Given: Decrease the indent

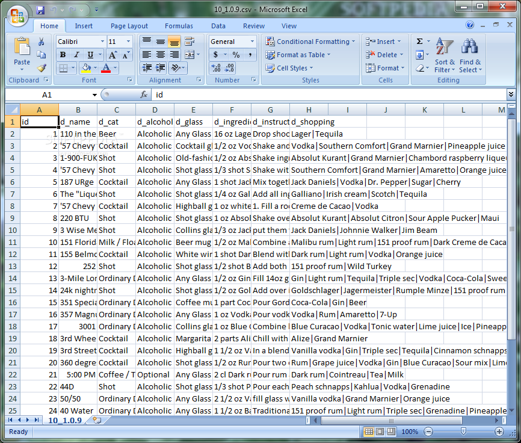Looking at the screenshot, I should tap(147, 68).
